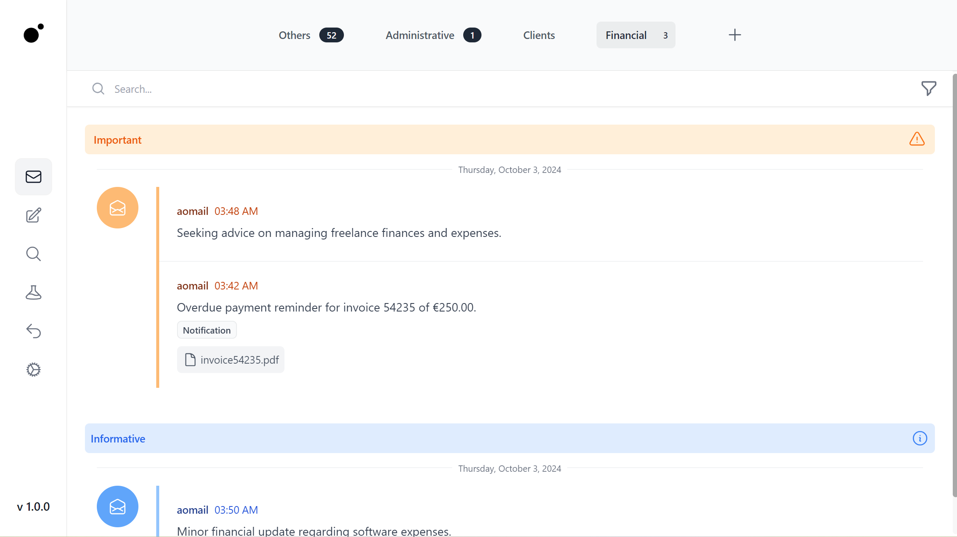Open the search icon in sidebar
The width and height of the screenshot is (957, 537).
tap(34, 254)
